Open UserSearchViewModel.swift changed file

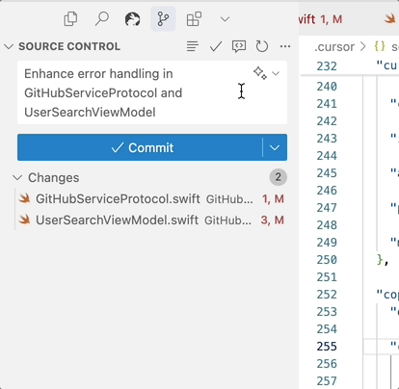click(151, 220)
